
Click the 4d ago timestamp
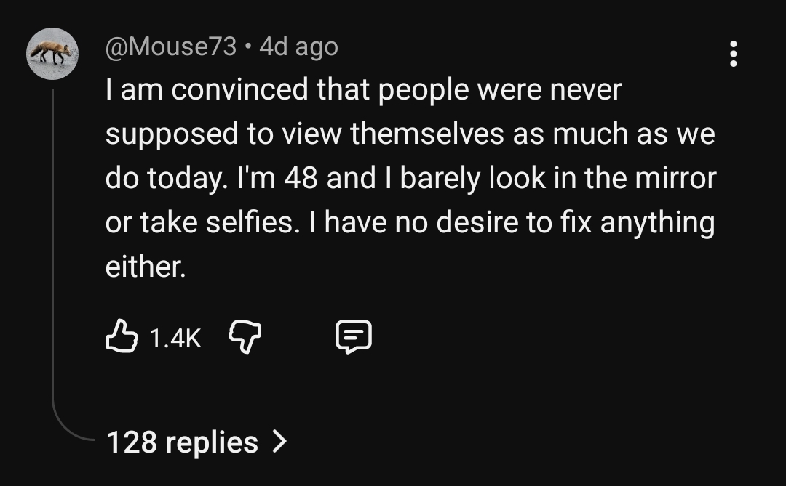299,47
